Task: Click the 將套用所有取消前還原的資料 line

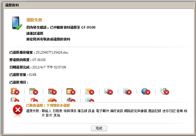Action: pyautogui.click(x=48, y=39)
